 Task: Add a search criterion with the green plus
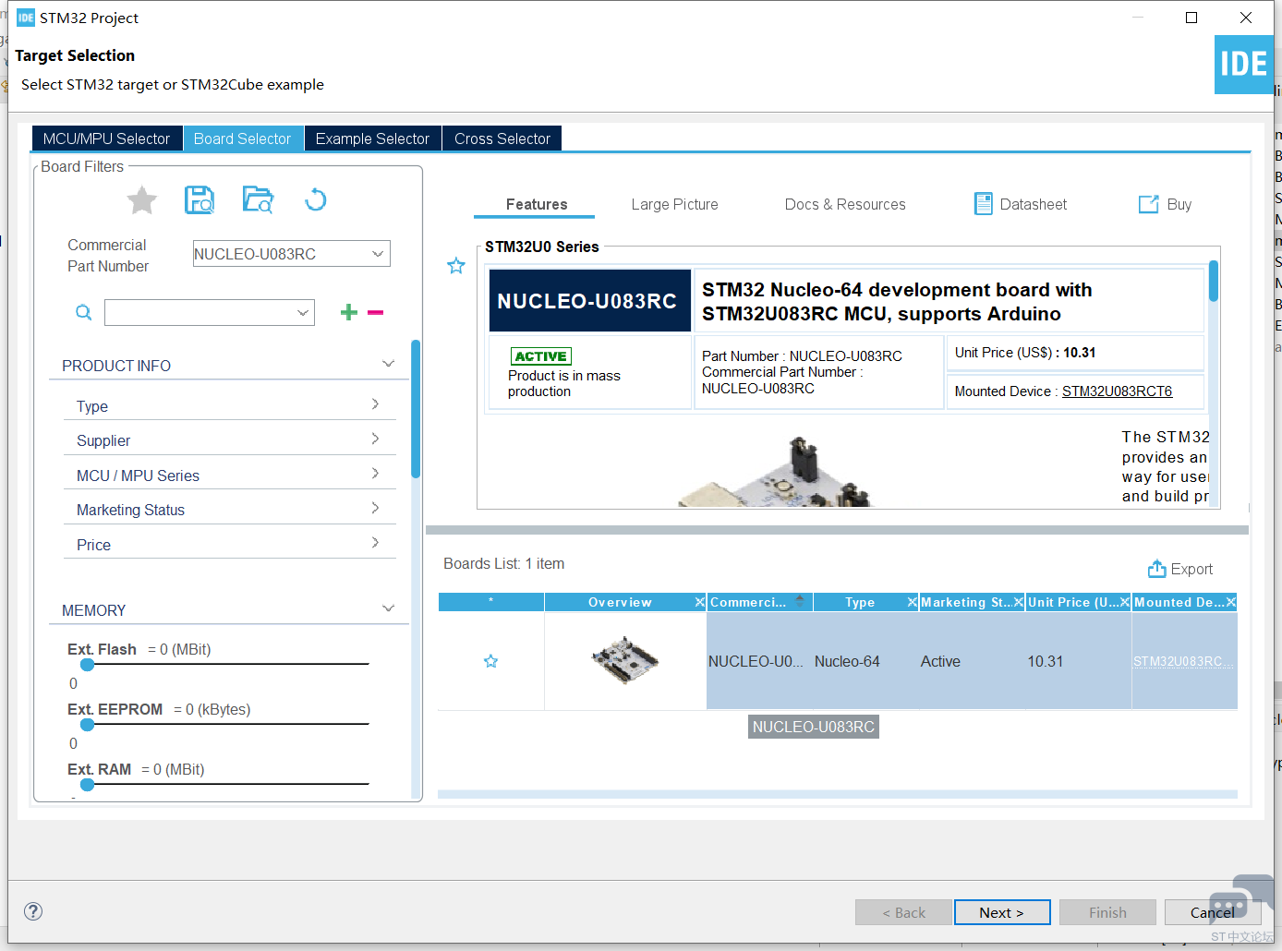[348, 312]
